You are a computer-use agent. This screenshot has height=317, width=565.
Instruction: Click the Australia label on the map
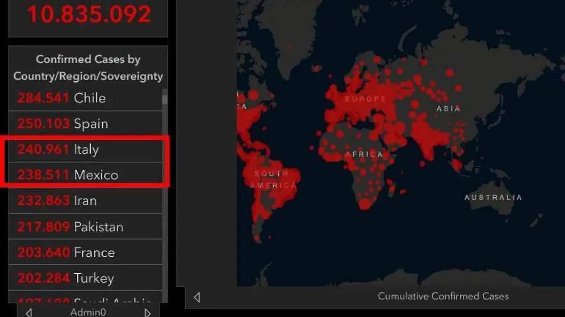click(493, 198)
